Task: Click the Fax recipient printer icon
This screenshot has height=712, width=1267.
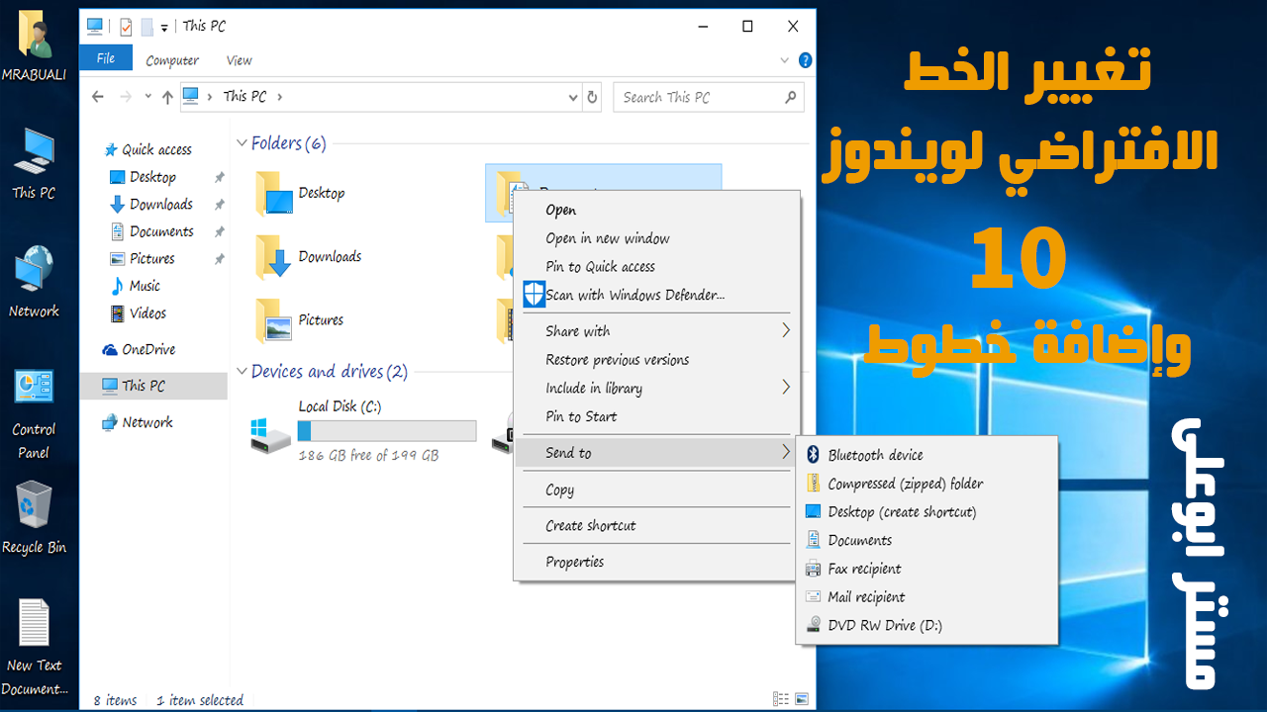Action: 813,569
